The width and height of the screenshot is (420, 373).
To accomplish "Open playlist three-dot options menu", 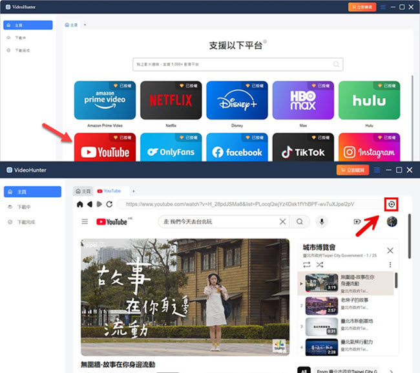I will pyautogui.click(x=390, y=265).
